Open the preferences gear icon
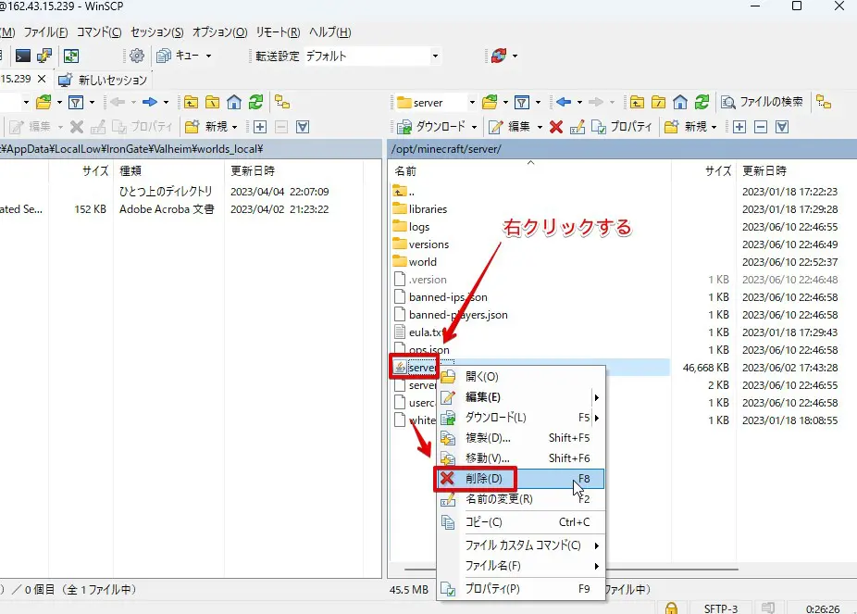The image size is (857, 614). tap(137, 56)
